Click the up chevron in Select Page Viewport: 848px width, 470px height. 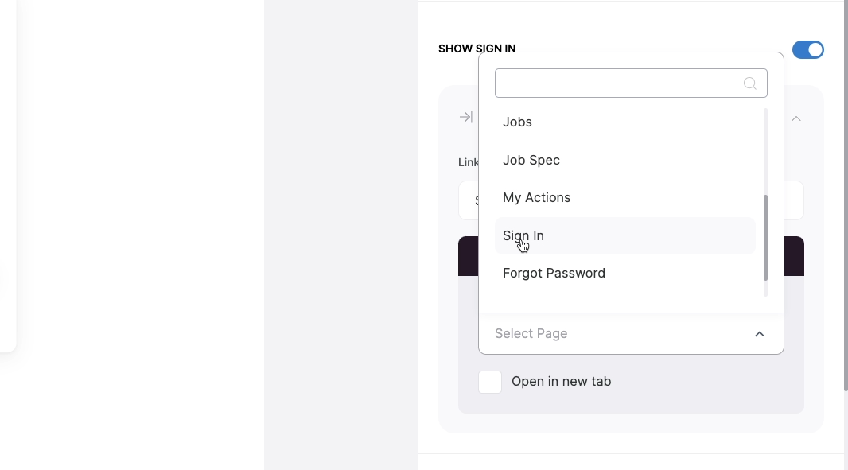click(x=760, y=334)
